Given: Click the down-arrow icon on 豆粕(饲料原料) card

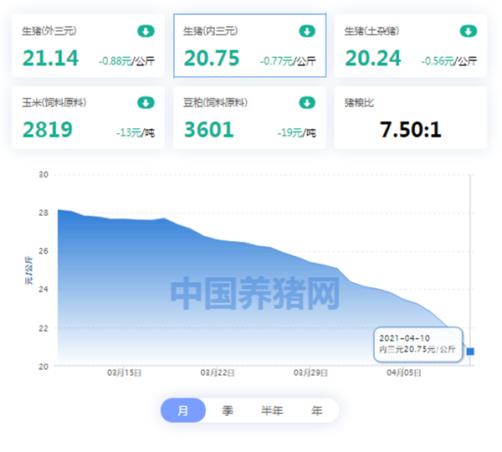Looking at the screenshot, I should tap(307, 103).
